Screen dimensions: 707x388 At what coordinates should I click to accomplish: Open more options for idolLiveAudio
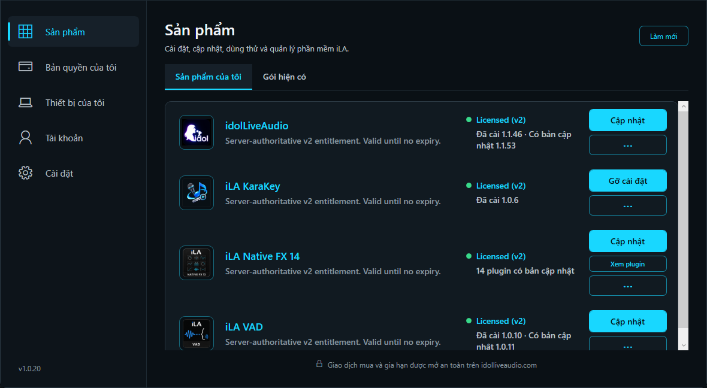pyautogui.click(x=628, y=145)
